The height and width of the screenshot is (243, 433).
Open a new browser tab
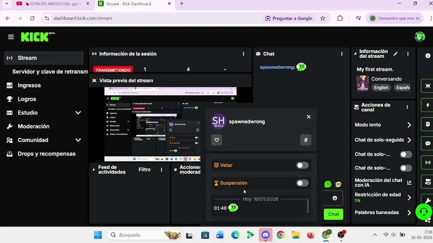click(x=182, y=4)
